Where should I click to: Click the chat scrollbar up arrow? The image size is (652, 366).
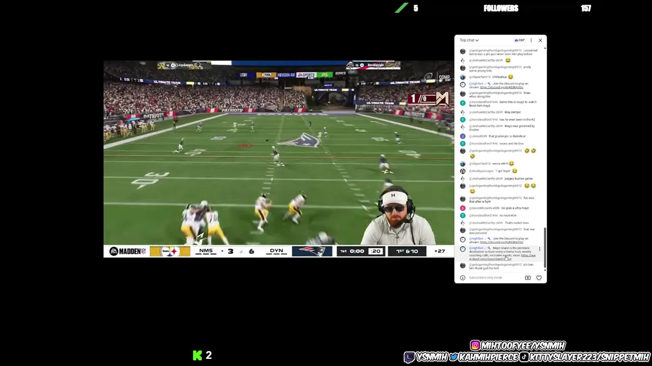pyautogui.click(x=545, y=49)
